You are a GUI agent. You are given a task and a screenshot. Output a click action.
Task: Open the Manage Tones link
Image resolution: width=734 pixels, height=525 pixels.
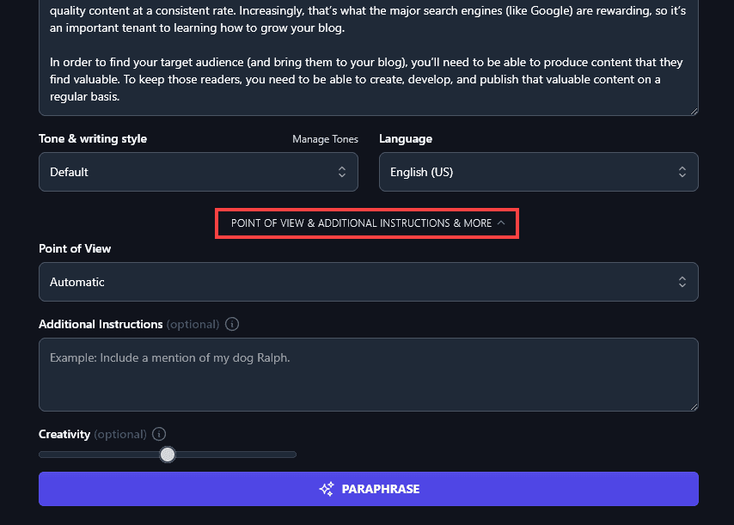pos(325,139)
